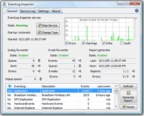The width and height of the screenshot is (144, 116).
Task: Click the event list scroll down arrow
Action: click(116, 107)
